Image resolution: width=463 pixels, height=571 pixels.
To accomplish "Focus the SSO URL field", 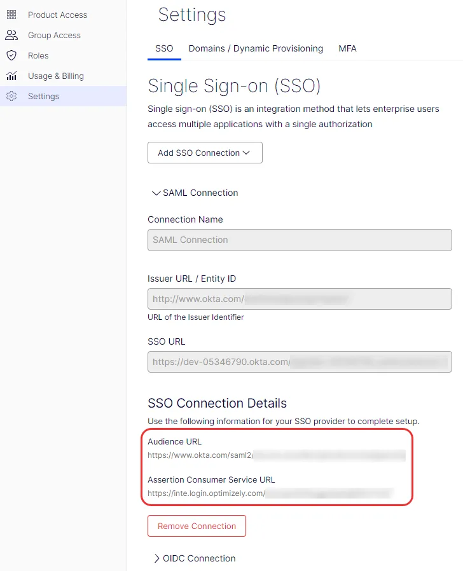I will (x=300, y=362).
